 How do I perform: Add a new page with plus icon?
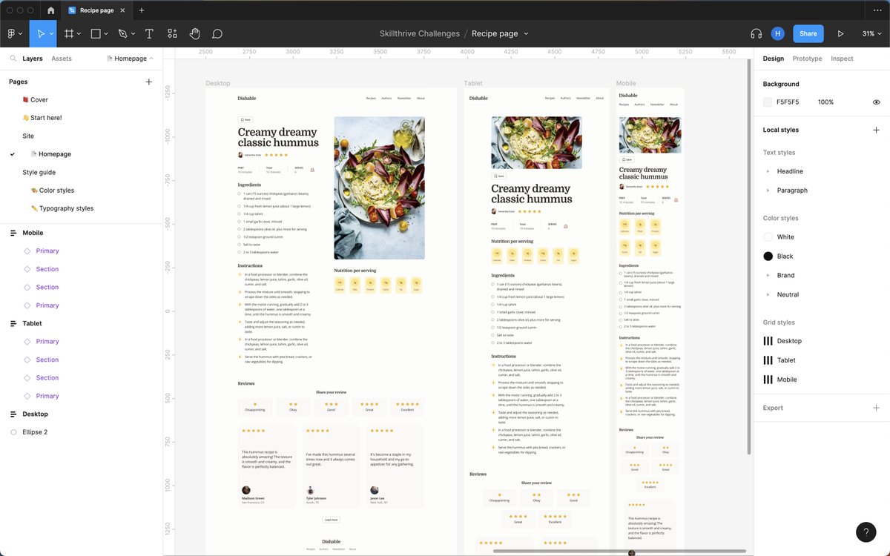click(x=149, y=82)
